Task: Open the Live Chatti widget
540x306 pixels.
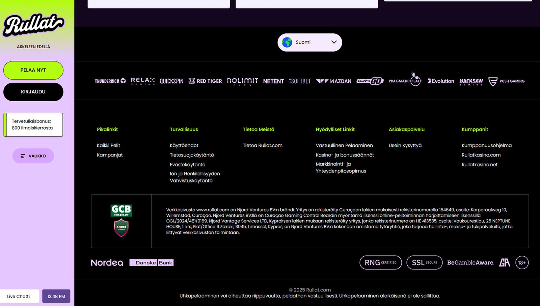Action: [19, 296]
